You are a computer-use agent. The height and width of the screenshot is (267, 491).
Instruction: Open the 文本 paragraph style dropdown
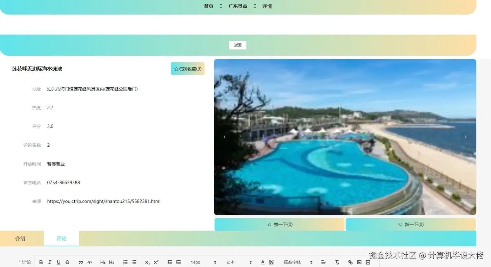click(230, 262)
